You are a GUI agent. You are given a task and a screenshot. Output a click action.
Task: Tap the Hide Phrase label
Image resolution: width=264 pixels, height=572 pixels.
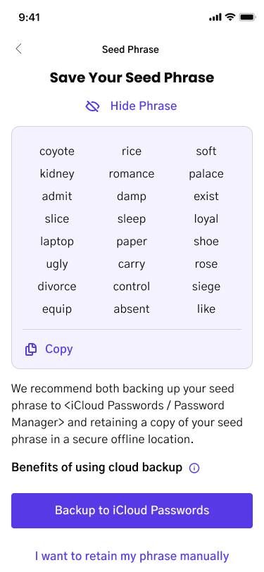click(x=144, y=106)
